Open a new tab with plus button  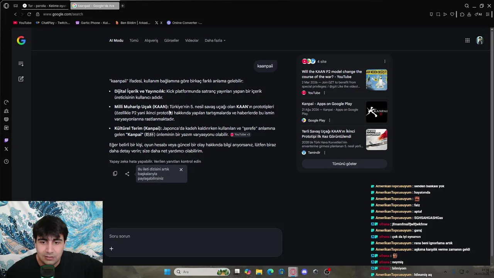pyautogui.click(x=122, y=6)
